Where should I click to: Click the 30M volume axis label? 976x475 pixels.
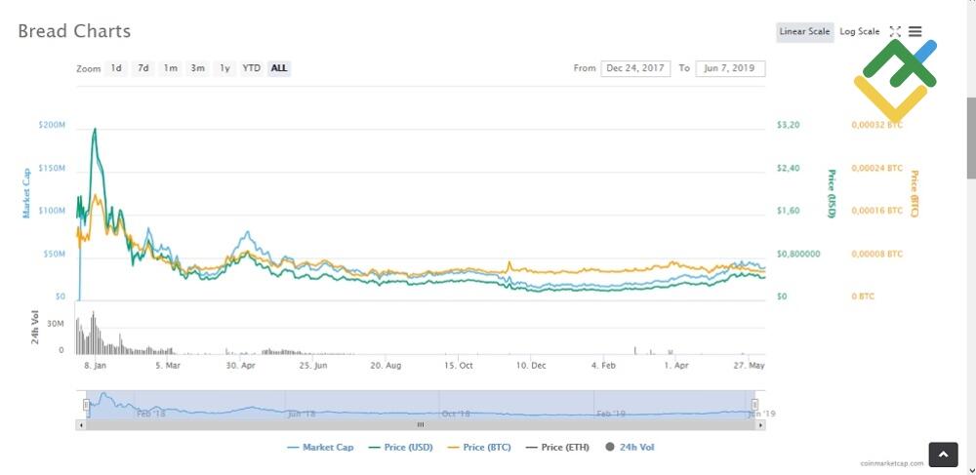coord(56,324)
